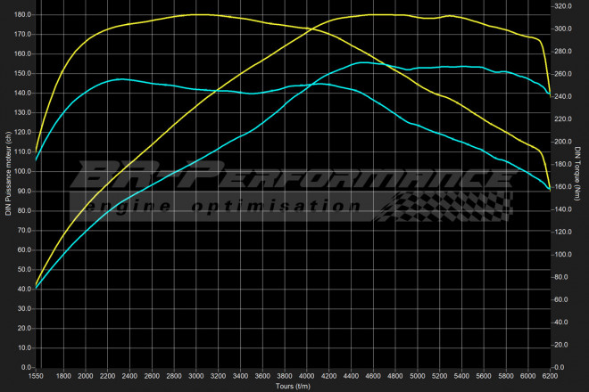Viewport: 589px width, 392px height.
Task: Click the 4600 tick on the RPM axis
Action: pyautogui.click(x=376, y=376)
